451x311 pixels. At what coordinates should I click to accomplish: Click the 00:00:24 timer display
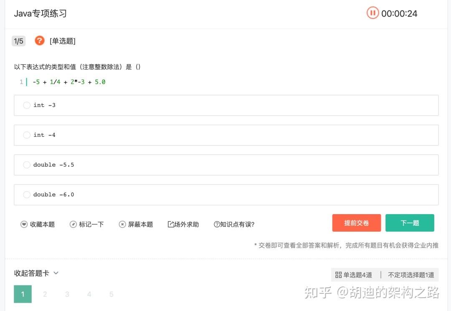(399, 13)
